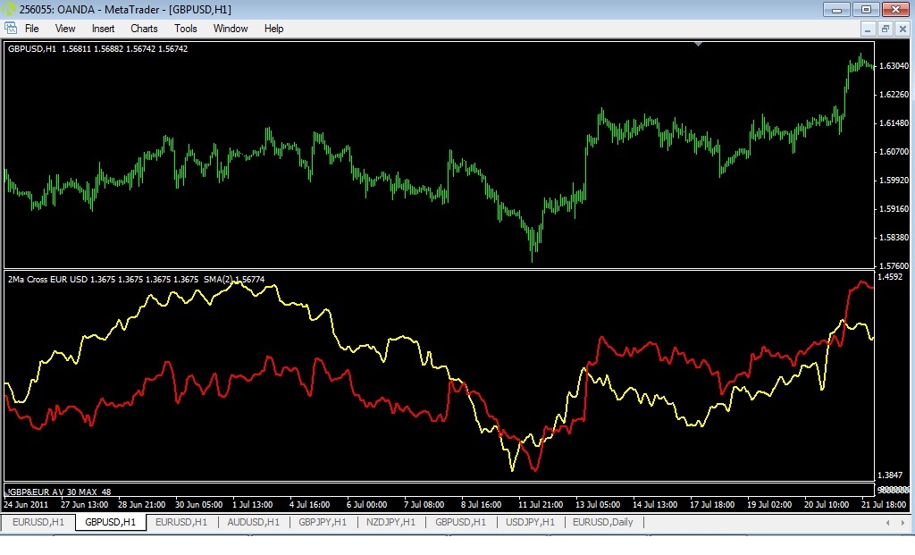Switch to the EURUSD,Daily tab

coord(603,522)
